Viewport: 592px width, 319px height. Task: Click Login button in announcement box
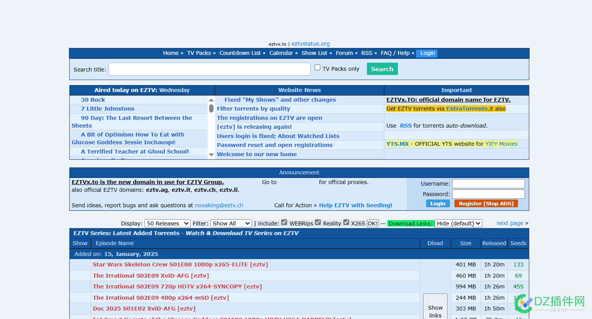tap(438, 203)
